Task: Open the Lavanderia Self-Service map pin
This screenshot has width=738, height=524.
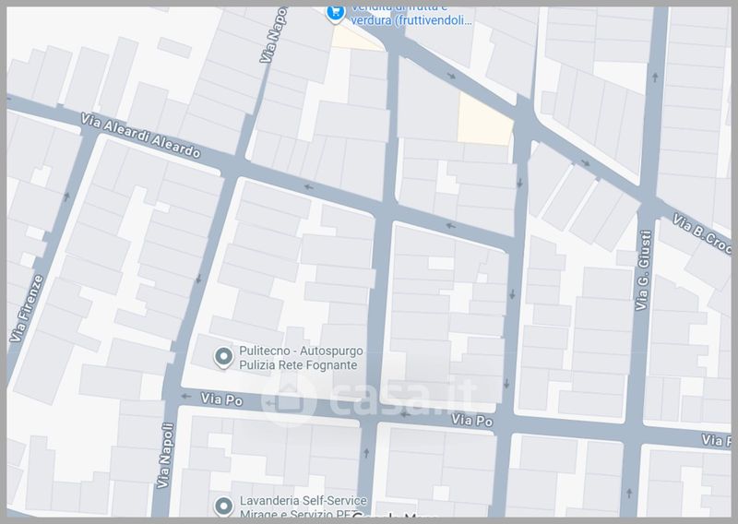Action: [x=222, y=505]
